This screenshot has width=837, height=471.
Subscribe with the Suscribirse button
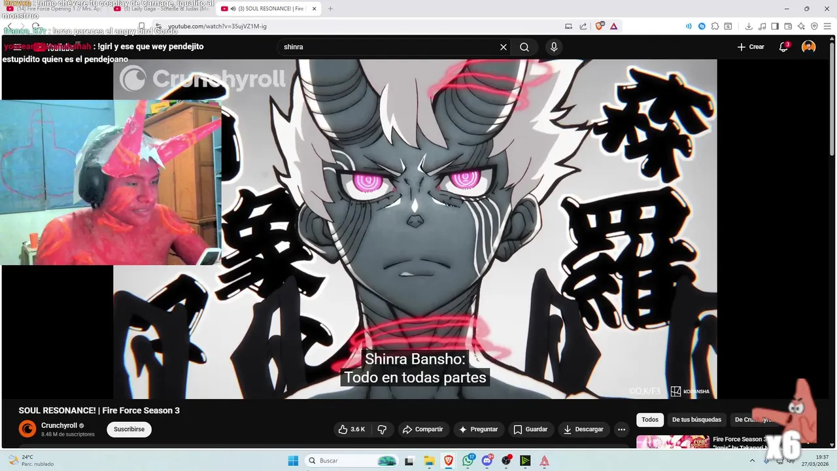click(129, 429)
